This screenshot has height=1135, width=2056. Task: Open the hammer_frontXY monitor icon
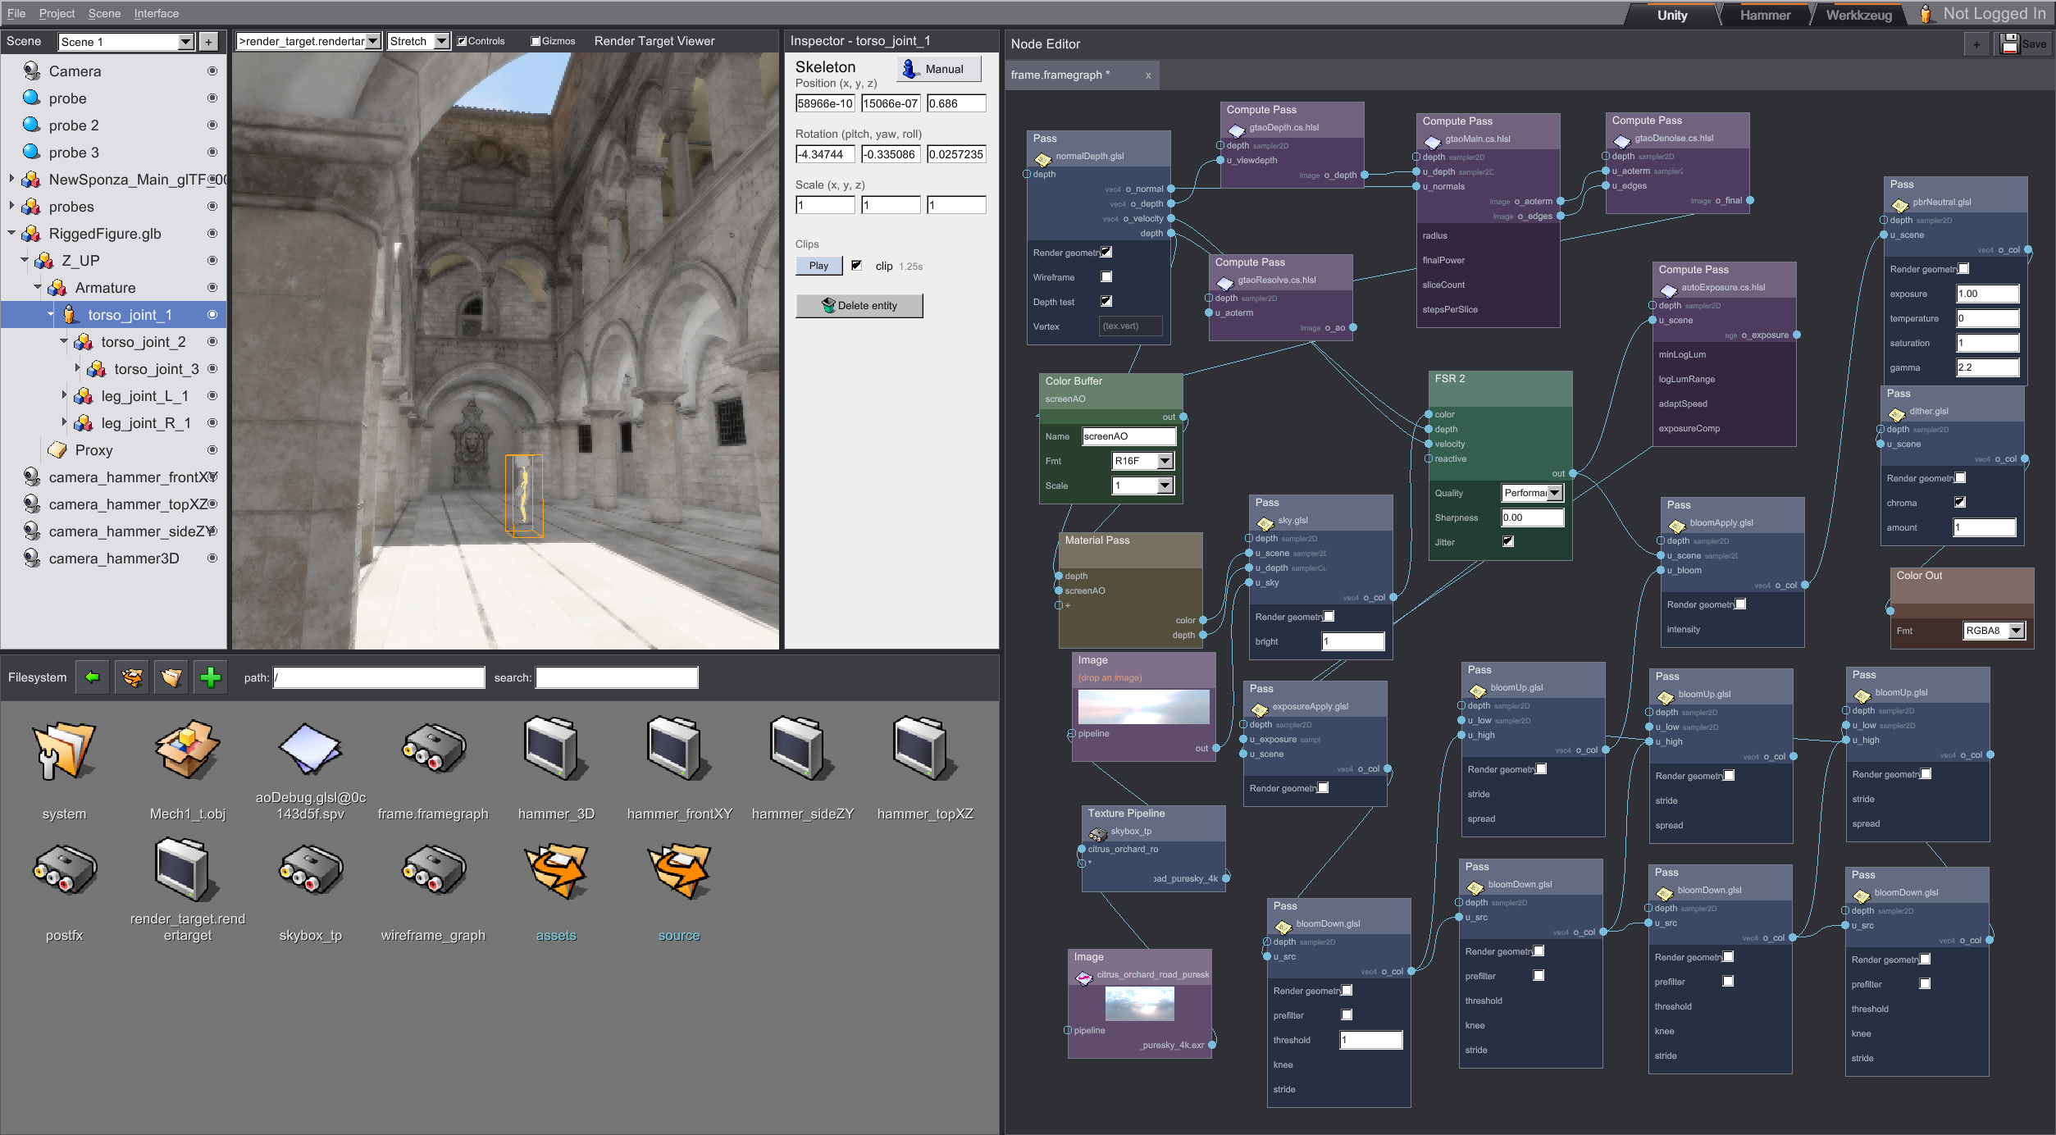679,748
